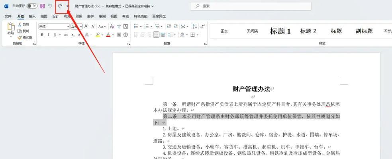Click the purple Save icon
Viewport: 392px width, 159px height.
[x=42, y=6]
